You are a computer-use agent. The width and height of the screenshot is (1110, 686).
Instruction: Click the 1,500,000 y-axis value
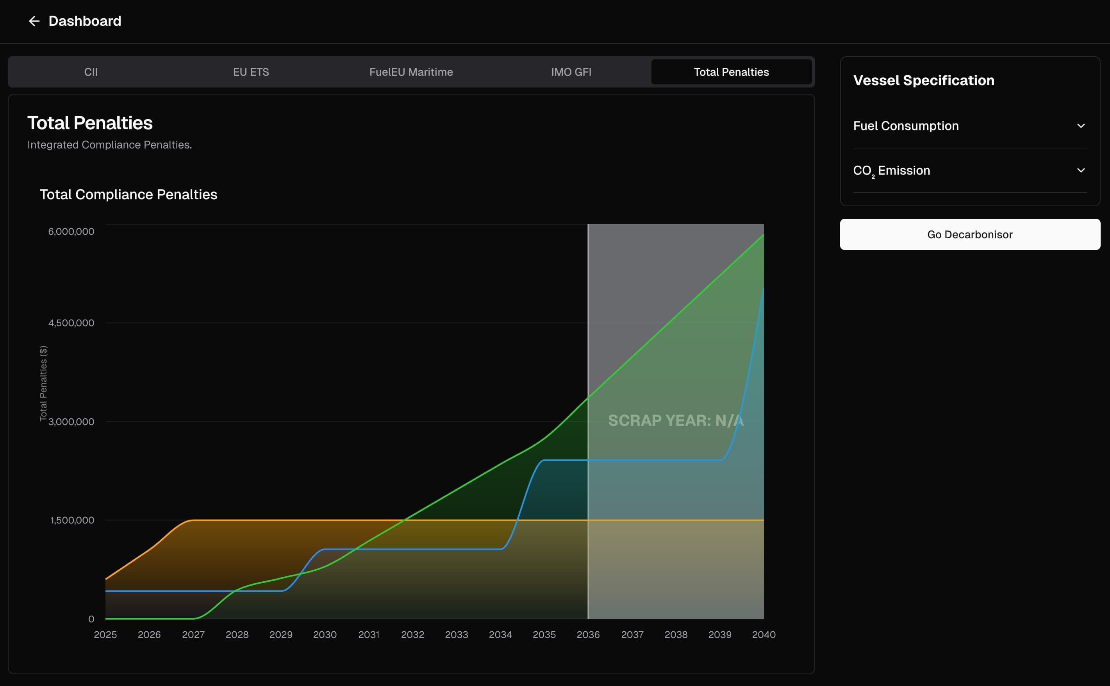click(72, 520)
